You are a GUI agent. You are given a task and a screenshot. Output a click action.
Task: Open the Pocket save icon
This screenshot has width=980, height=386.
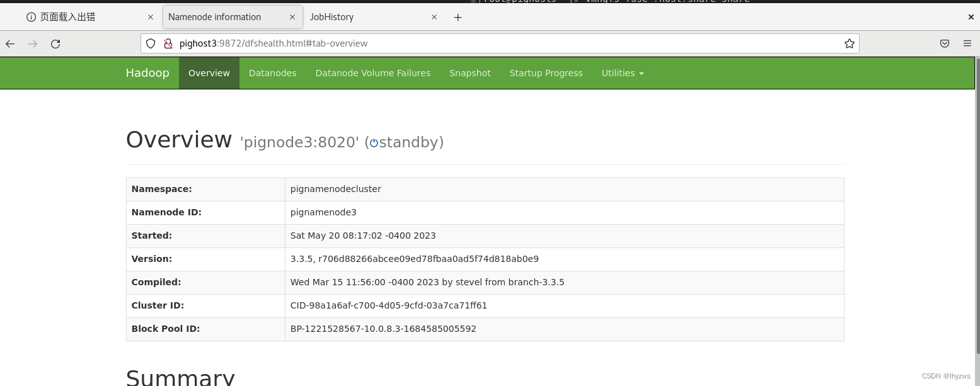click(945, 43)
